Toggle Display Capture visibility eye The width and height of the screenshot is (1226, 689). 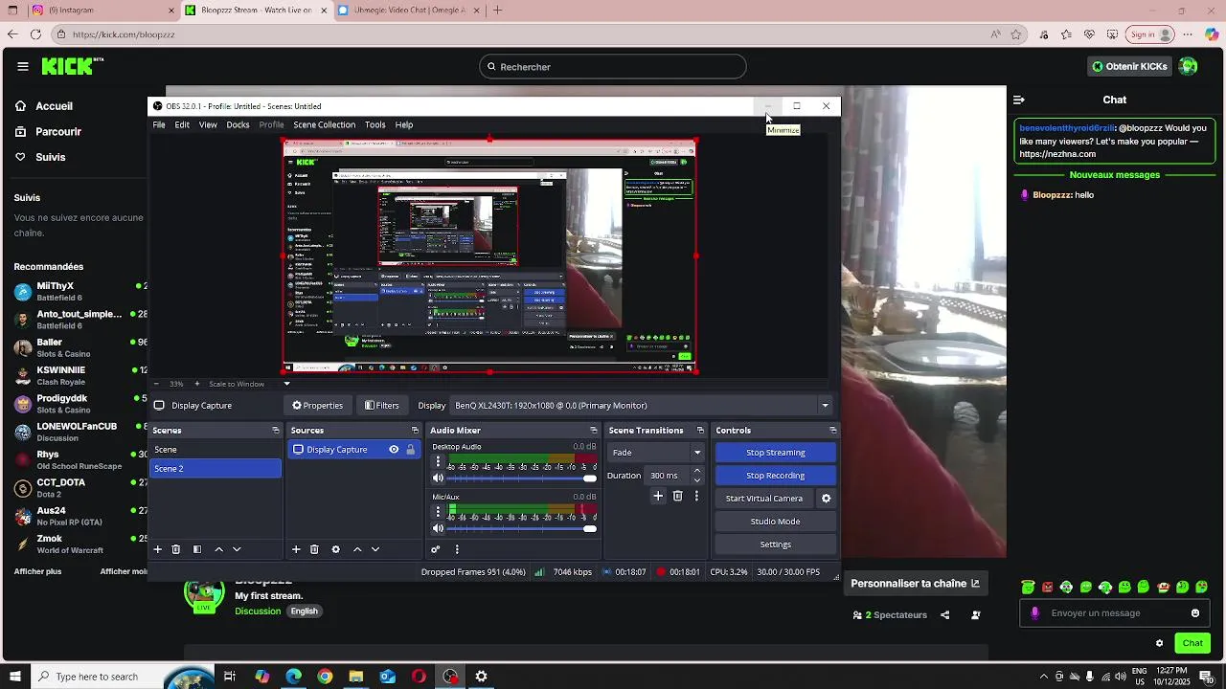point(394,450)
